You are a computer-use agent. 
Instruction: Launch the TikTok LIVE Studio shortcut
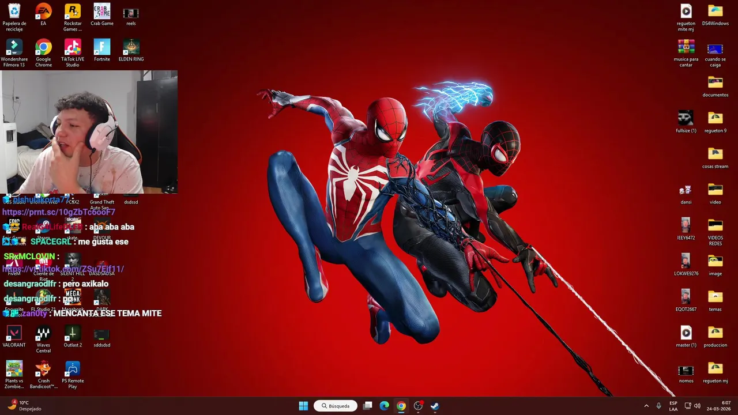(x=73, y=53)
